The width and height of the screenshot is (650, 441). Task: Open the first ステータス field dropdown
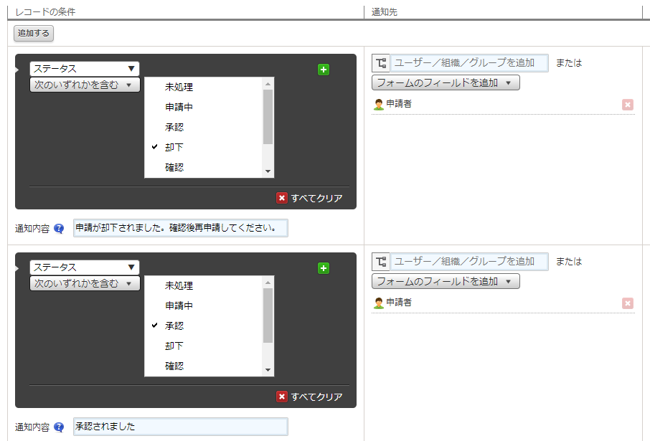click(85, 69)
